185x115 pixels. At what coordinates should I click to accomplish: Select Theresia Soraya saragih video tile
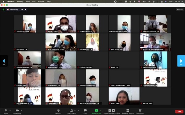(124, 24)
